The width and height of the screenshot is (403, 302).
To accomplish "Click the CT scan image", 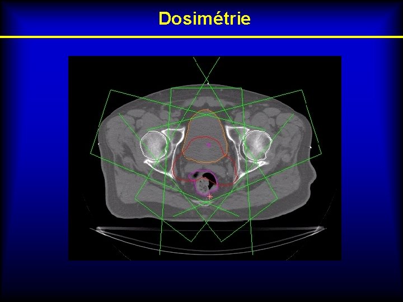I will [205, 158].
